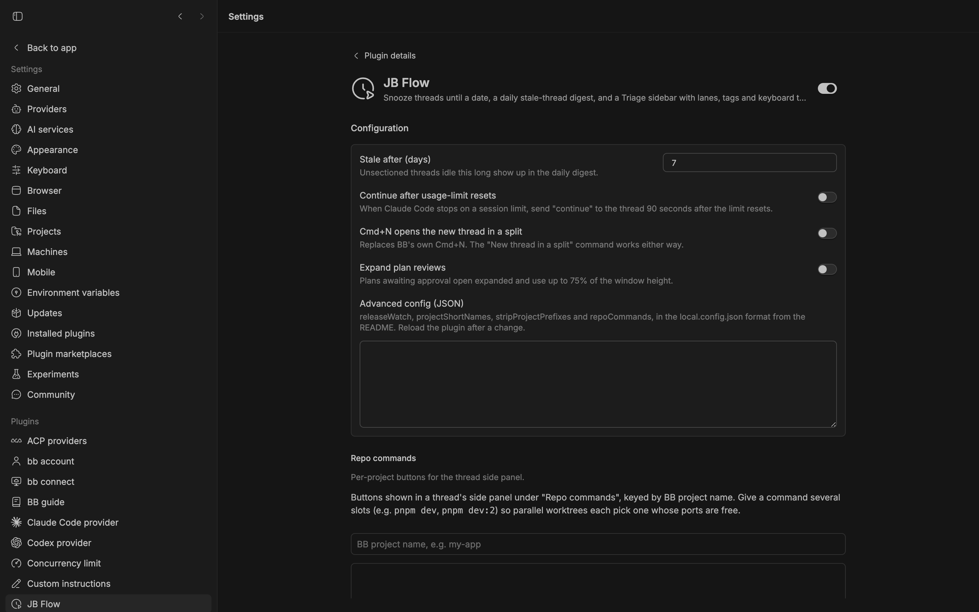Click the Advanced config JSON textarea
This screenshot has width=979, height=612.
[598, 384]
